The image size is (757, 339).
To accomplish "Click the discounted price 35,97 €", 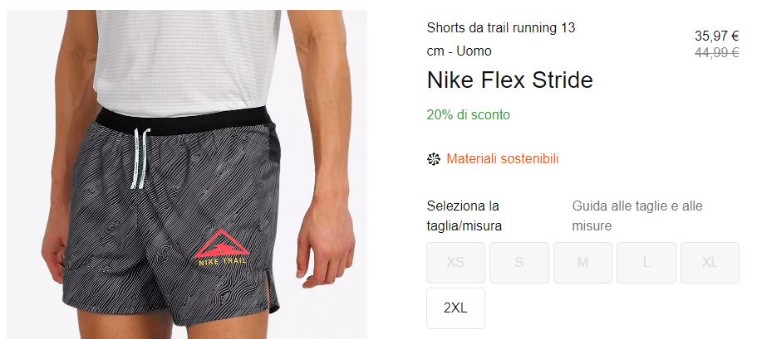I will point(716,36).
